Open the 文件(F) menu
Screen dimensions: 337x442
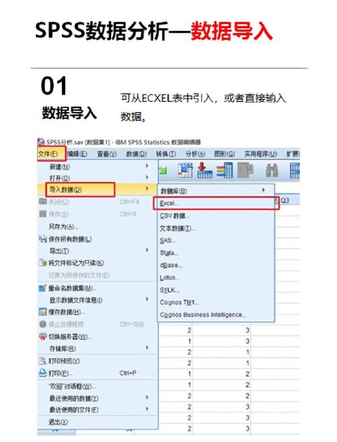[48, 154]
